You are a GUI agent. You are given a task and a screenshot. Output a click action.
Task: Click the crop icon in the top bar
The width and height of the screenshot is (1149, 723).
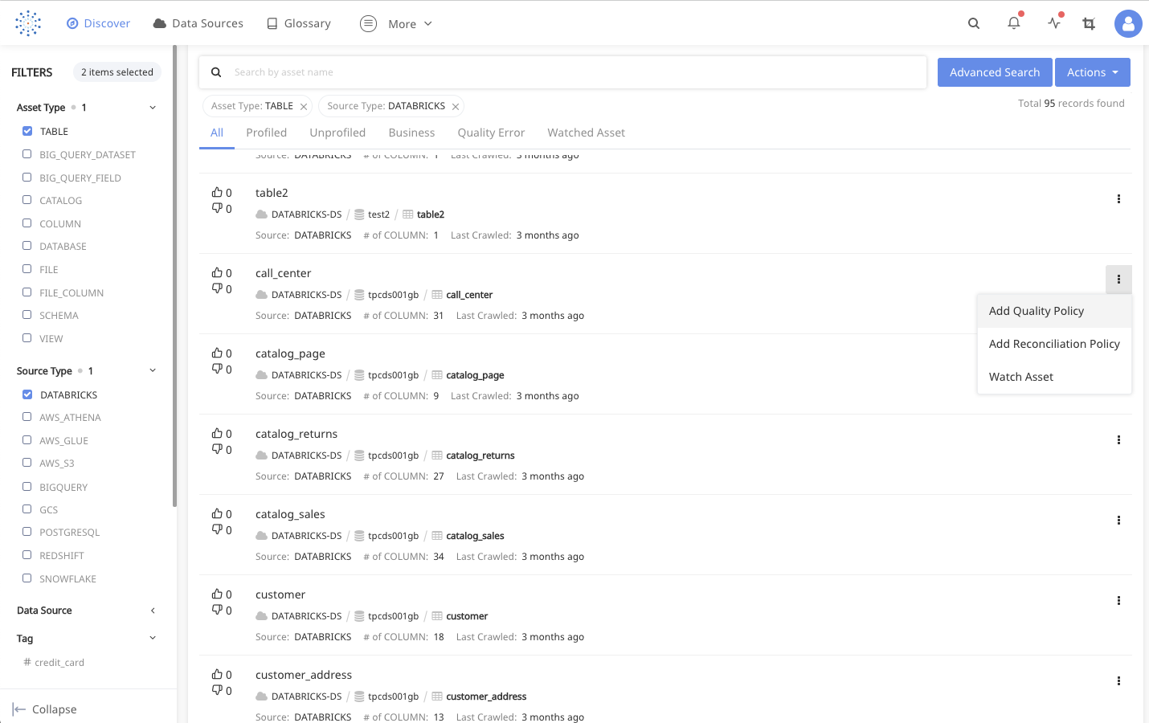pos(1089,24)
